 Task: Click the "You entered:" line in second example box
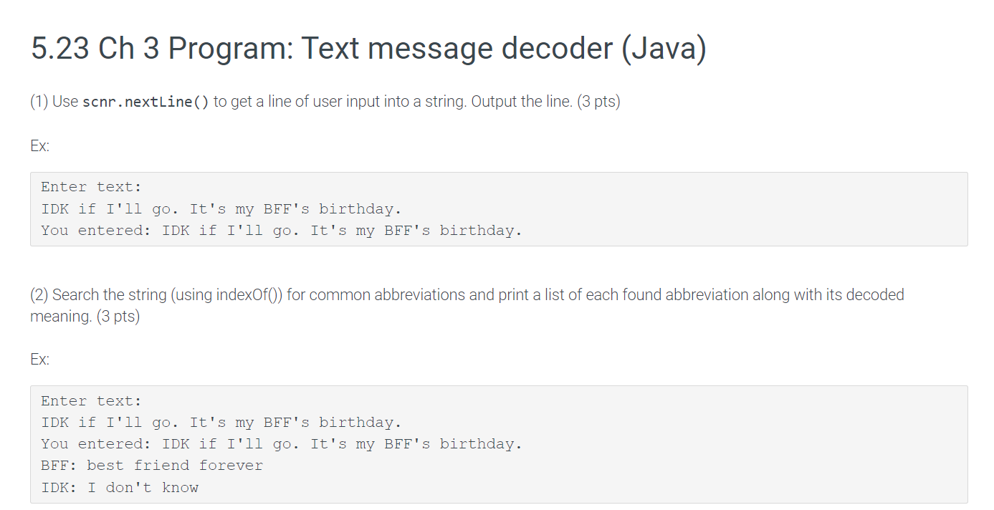(x=282, y=443)
